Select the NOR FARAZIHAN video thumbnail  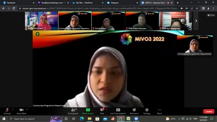pos(41,21)
